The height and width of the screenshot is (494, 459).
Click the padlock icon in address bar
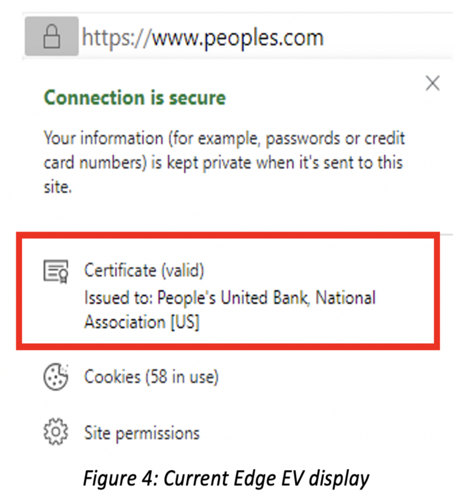click(52, 37)
